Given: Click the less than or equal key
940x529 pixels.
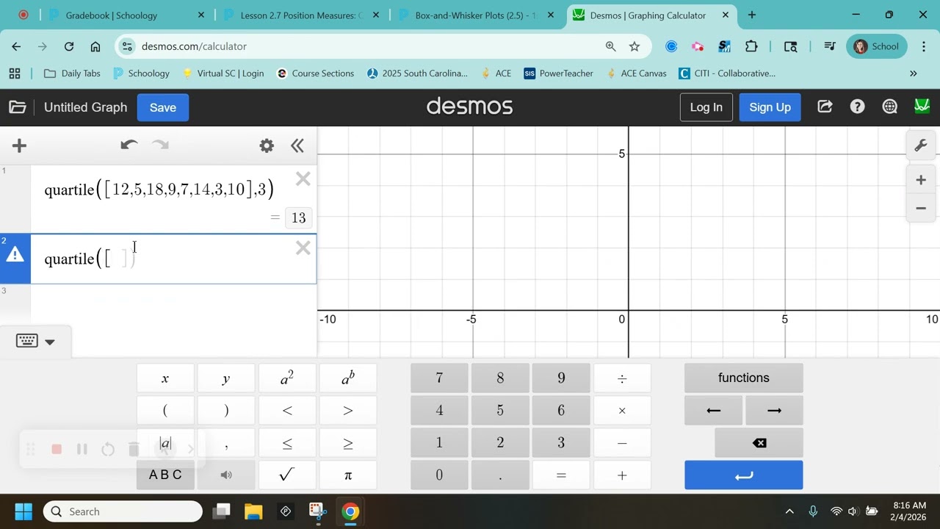Looking at the screenshot, I should [x=287, y=442].
